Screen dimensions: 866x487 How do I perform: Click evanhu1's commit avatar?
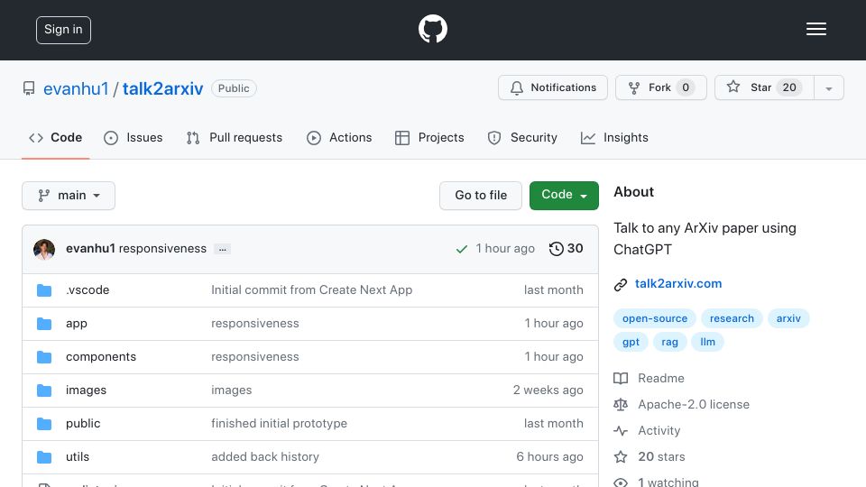pos(44,250)
